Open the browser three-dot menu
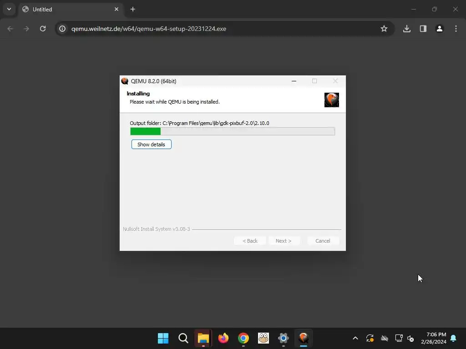This screenshot has height=349, width=466. (x=456, y=29)
